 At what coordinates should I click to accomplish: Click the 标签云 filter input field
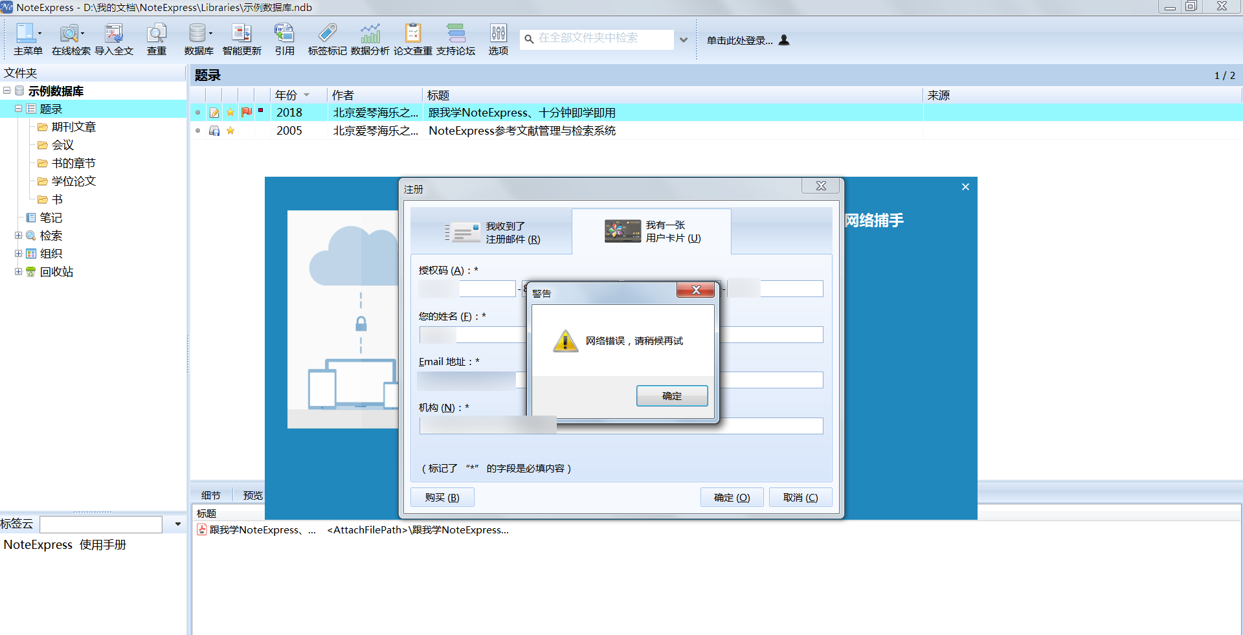(101, 524)
